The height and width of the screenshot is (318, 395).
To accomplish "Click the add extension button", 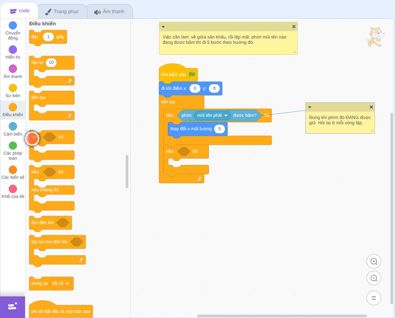I will 13,307.
